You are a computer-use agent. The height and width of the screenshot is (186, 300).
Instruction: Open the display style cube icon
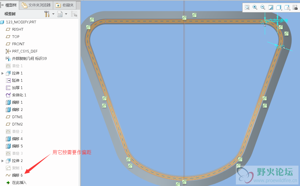pos(279,8)
